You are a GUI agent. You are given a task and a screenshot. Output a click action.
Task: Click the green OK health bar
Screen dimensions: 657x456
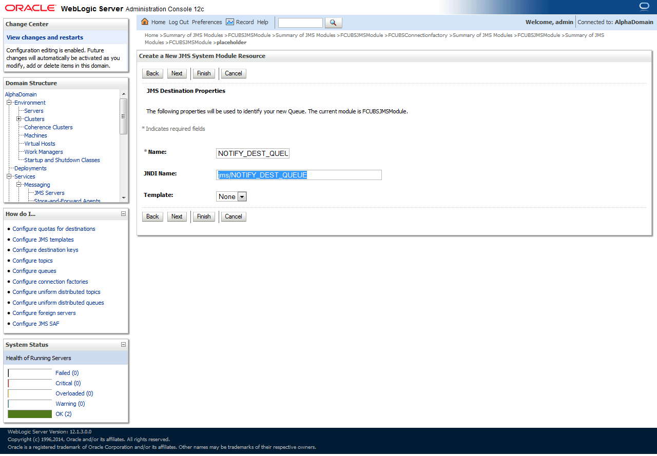(x=30, y=414)
